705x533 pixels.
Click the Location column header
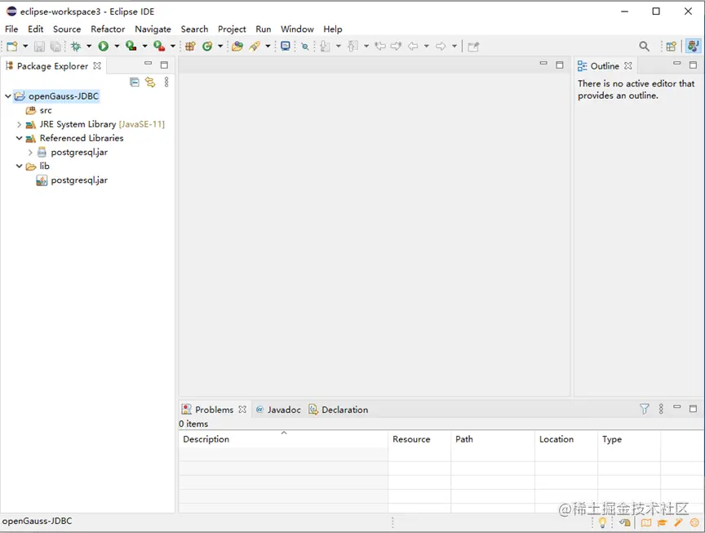[x=566, y=439]
